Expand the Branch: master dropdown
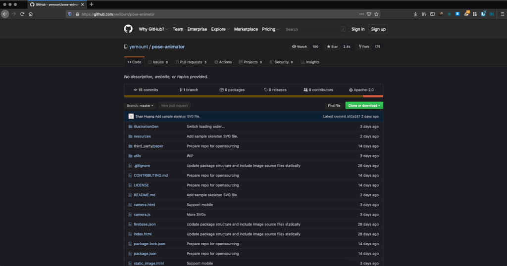507x266 pixels. pyautogui.click(x=140, y=105)
